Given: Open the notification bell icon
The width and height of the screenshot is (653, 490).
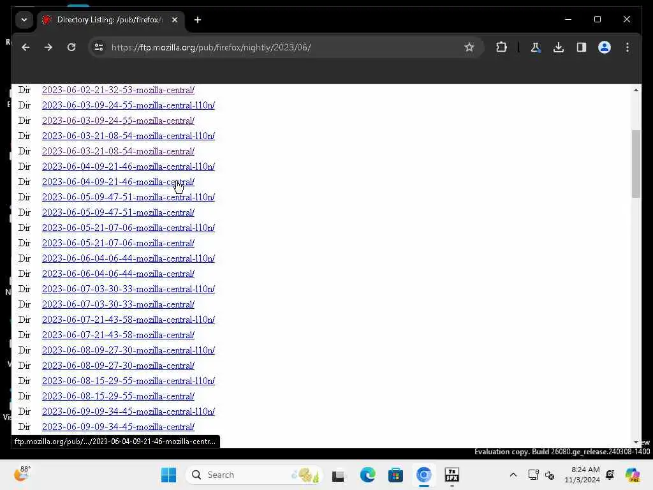Looking at the screenshot, I should (x=610, y=475).
